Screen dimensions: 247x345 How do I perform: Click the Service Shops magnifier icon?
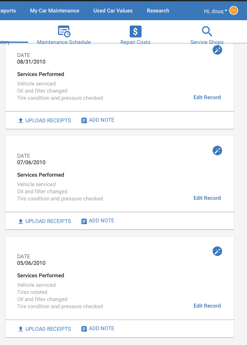(x=207, y=31)
